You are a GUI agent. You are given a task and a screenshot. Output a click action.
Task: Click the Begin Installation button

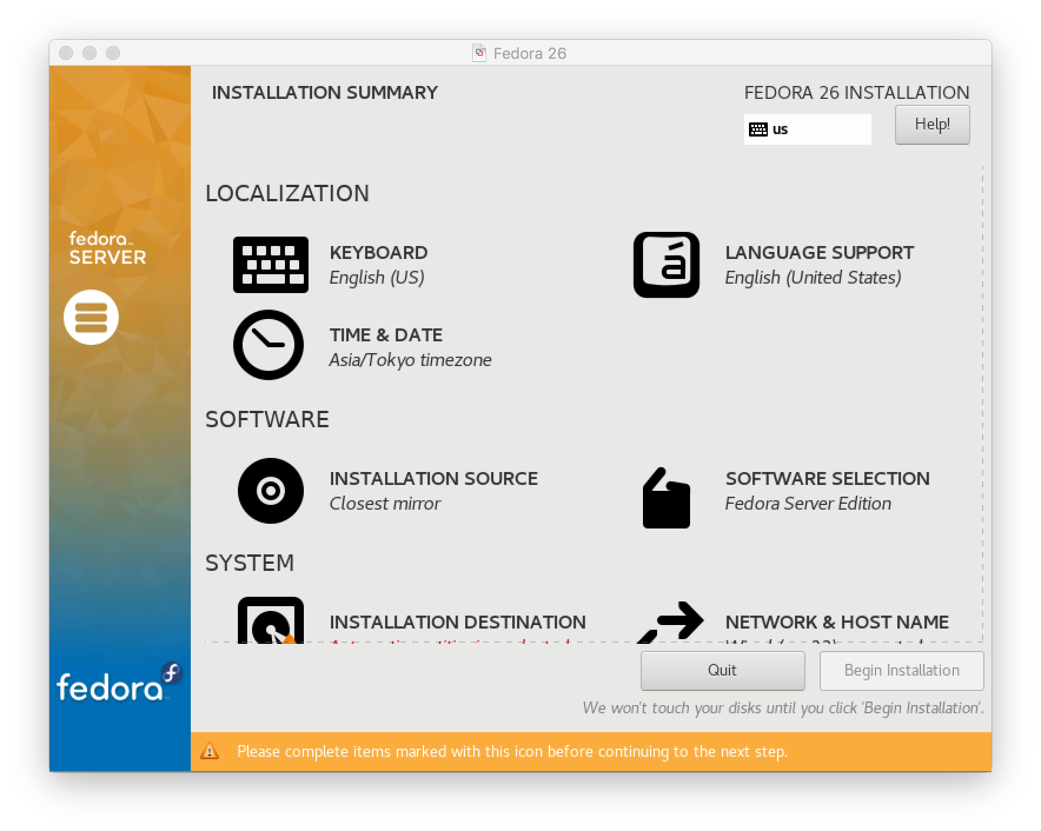[901, 670]
